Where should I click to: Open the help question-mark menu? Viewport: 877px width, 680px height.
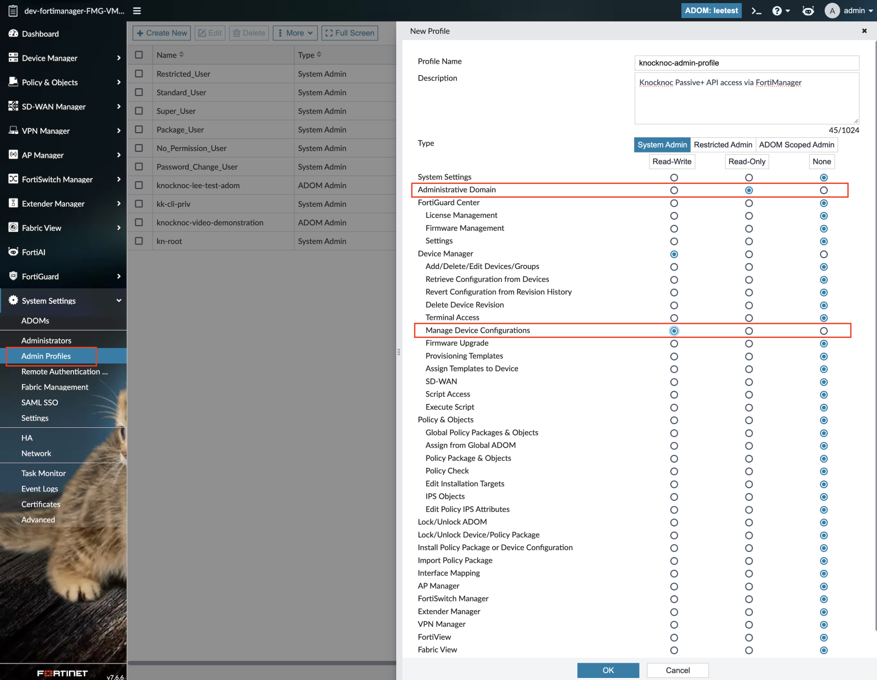[777, 10]
